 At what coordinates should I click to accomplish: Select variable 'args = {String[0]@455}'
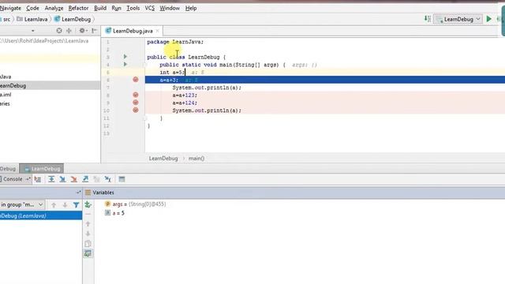coord(135,204)
